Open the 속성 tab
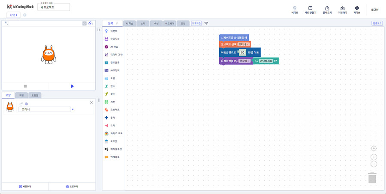 pyautogui.click(x=156, y=24)
